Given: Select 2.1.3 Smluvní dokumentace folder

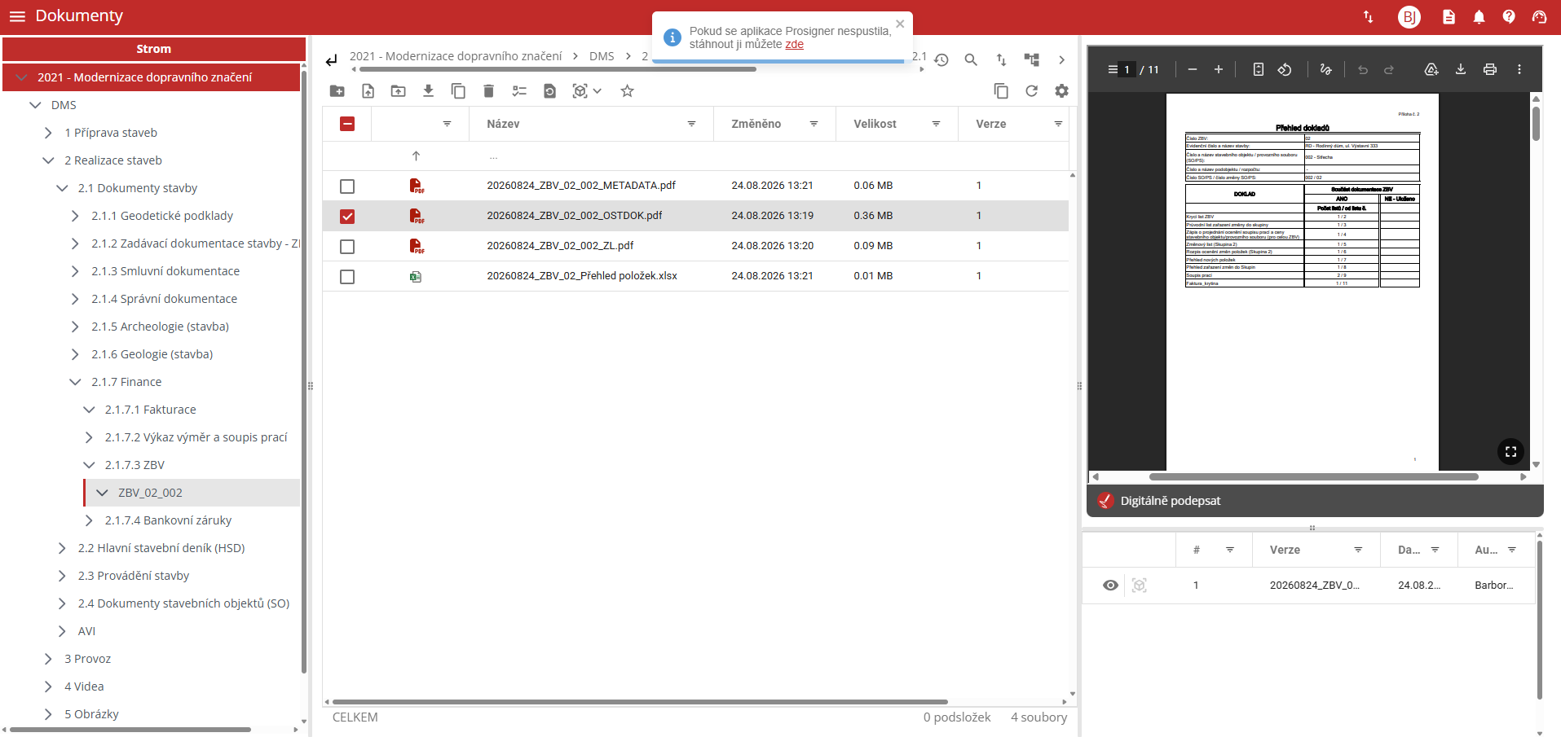Looking at the screenshot, I should coord(165,271).
